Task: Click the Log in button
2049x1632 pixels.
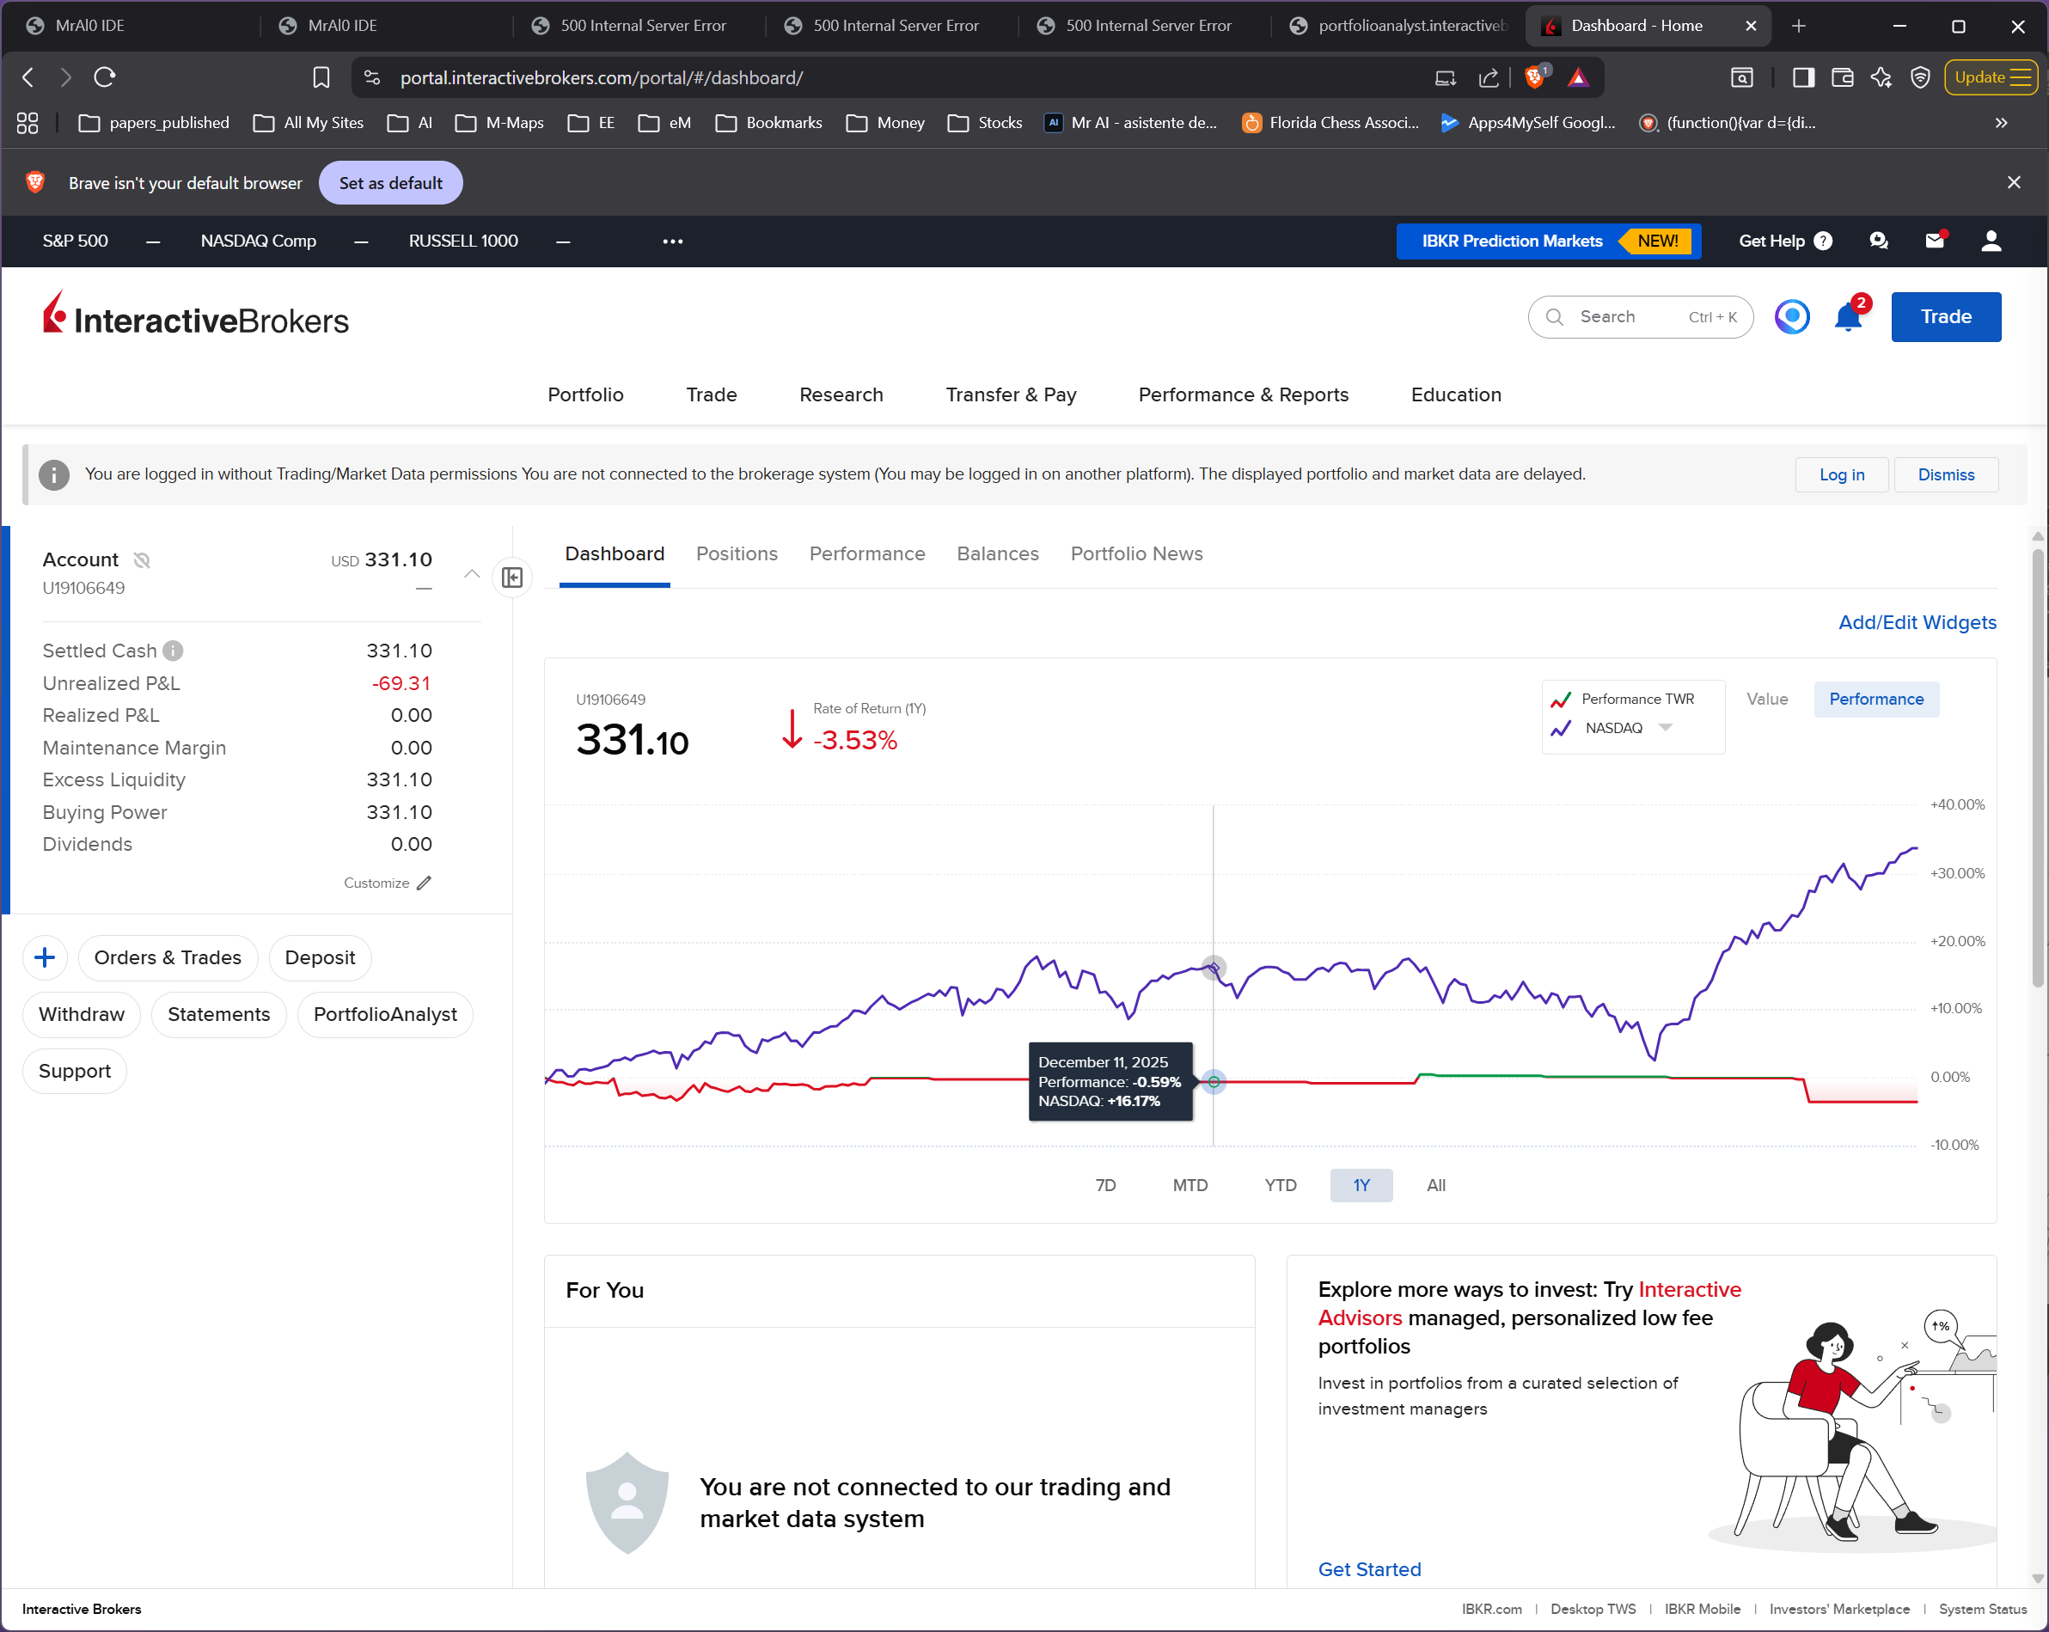Action: [1841, 474]
